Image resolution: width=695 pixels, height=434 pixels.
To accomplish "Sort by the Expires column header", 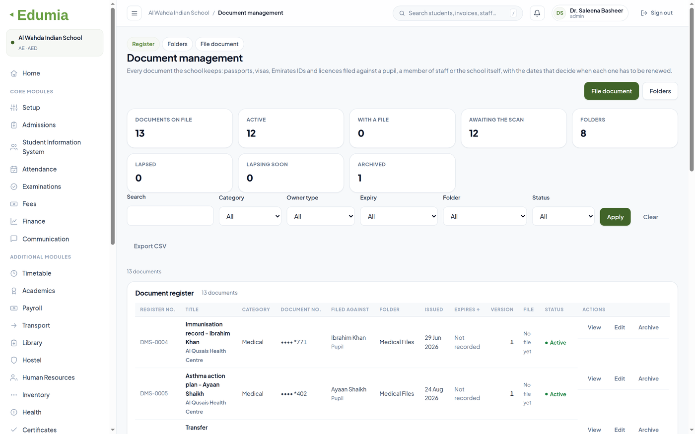I will pos(467,310).
